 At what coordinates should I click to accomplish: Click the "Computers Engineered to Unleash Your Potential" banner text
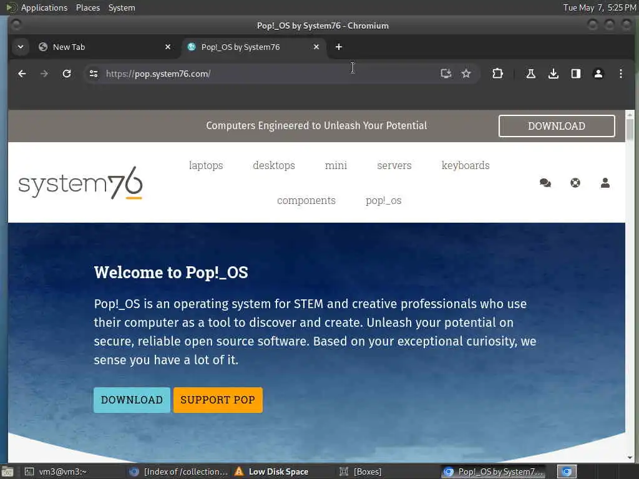(x=316, y=125)
